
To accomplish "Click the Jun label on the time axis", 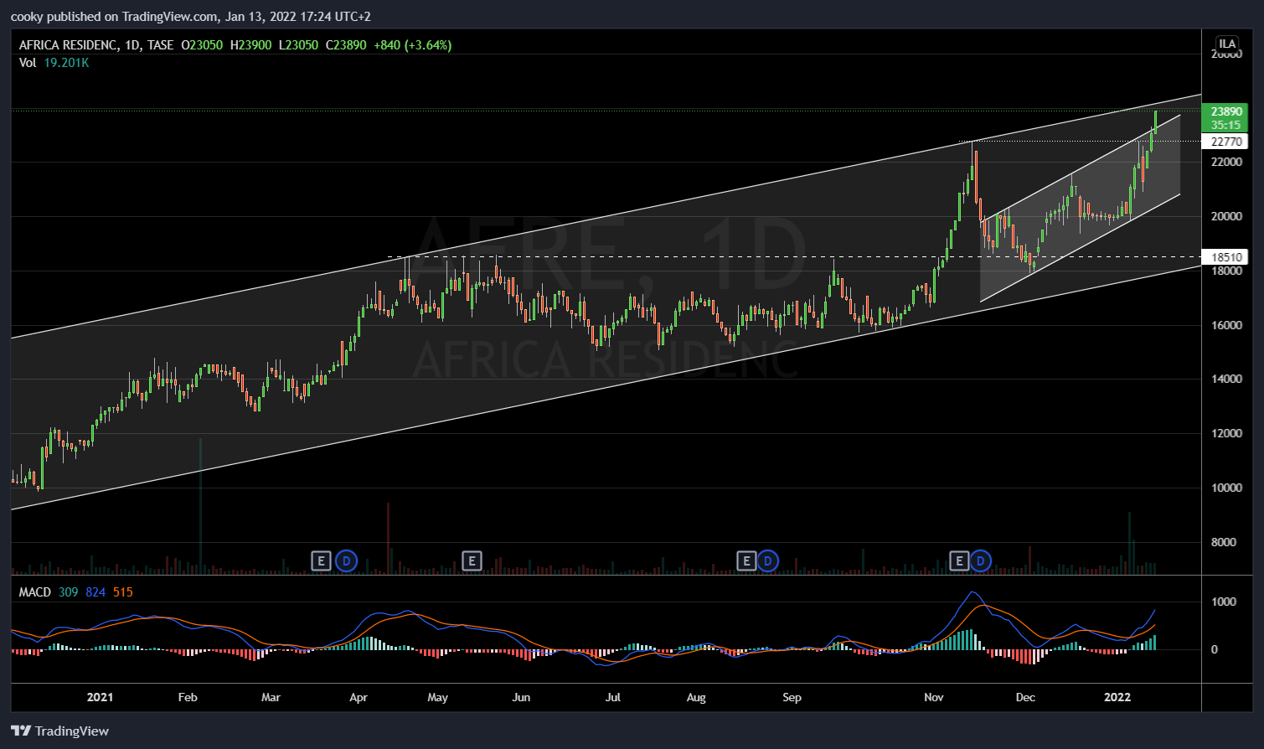I will (x=521, y=697).
